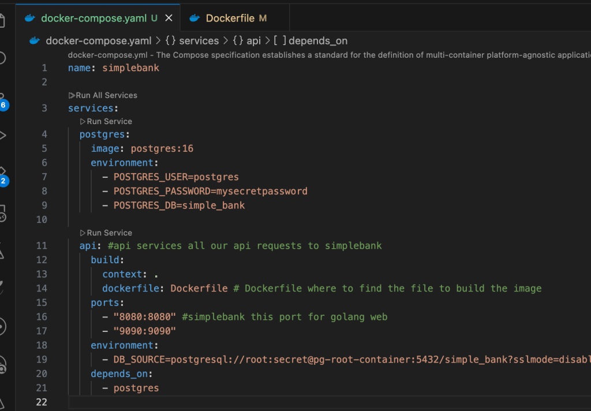Screen dimensions: 591x411
Task: Click Run Service above the postgres service
Action: click(106, 121)
